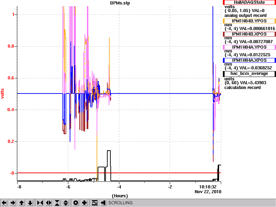
Task: Click the 0.2 y-axis tick label
Action: tap(11, 141)
